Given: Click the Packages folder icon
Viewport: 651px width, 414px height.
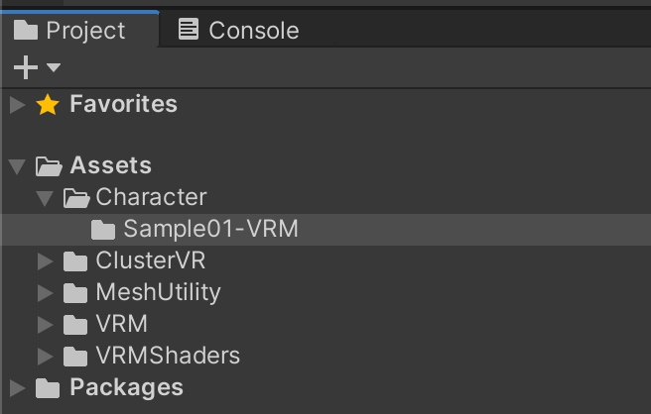Looking at the screenshot, I should 48,388.
